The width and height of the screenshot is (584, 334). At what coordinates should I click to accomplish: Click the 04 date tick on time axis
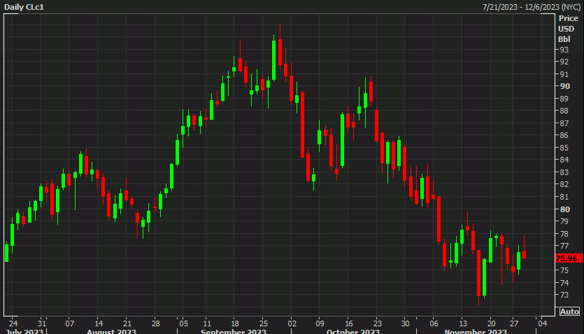click(x=542, y=323)
